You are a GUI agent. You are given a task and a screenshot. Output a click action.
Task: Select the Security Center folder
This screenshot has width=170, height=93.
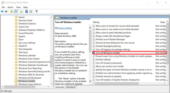[x=25, y=20]
